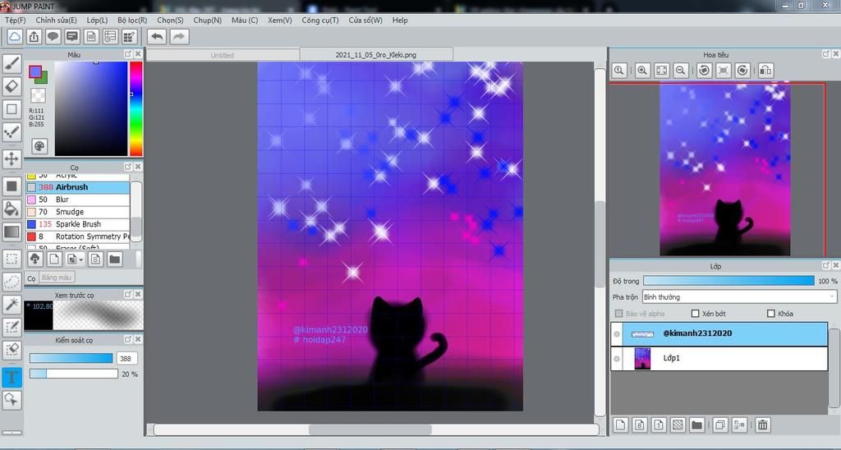Image resolution: width=841 pixels, height=450 pixels.
Task: Switch to the Untitled canvas tab
Action: (x=223, y=55)
